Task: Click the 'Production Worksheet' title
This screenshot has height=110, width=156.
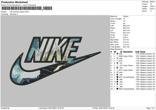Action: click(x=15, y=2)
